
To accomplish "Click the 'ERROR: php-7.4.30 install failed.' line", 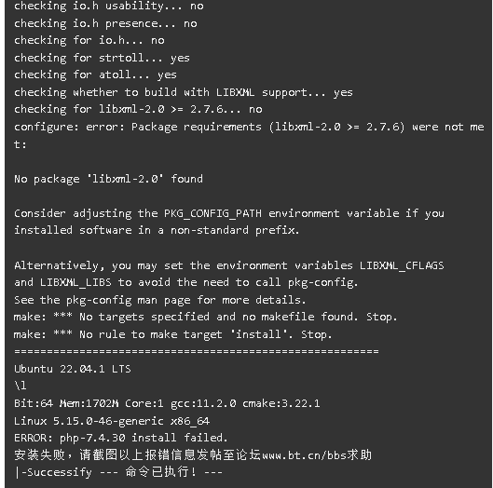I will click(121, 438).
